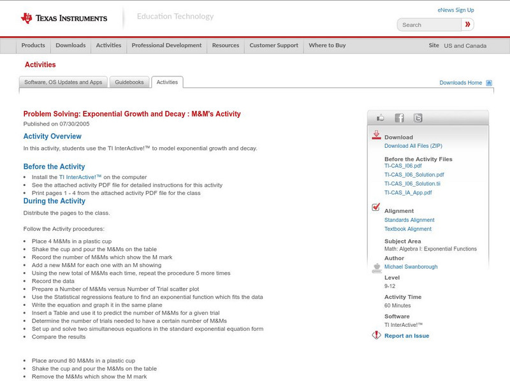Viewport: 510px width, 381px height.
Task: Click the red download arrow icon
Action: pyautogui.click(x=376, y=135)
